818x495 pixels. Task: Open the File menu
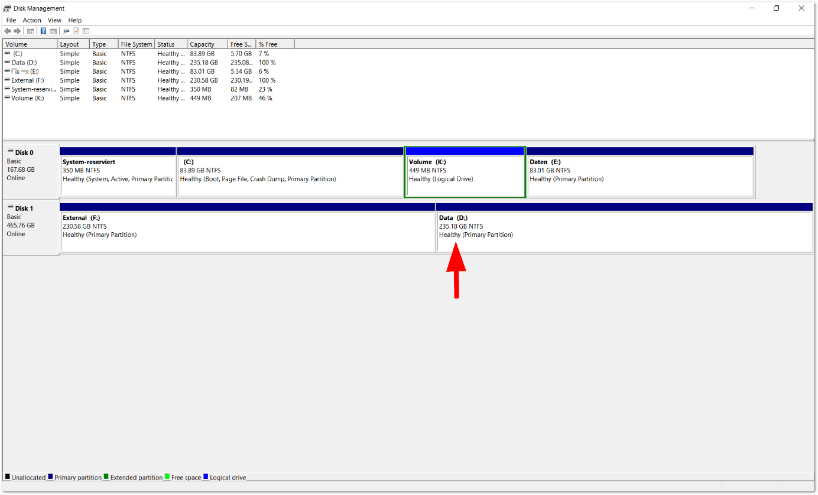point(11,20)
